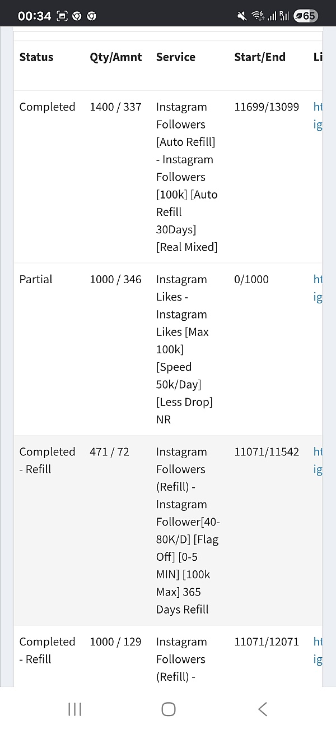Open link in the first Completed order row
This screenshot has width=336, height=729.
point(318,116)
